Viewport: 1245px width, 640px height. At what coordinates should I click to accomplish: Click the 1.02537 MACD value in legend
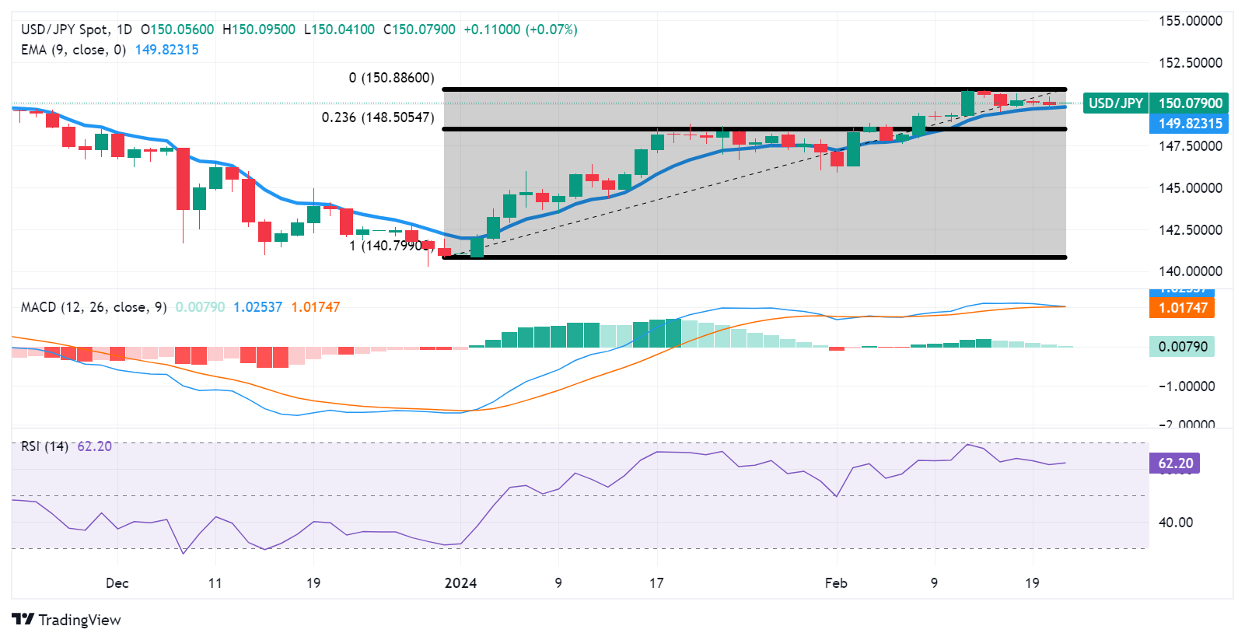click(257, 307)
